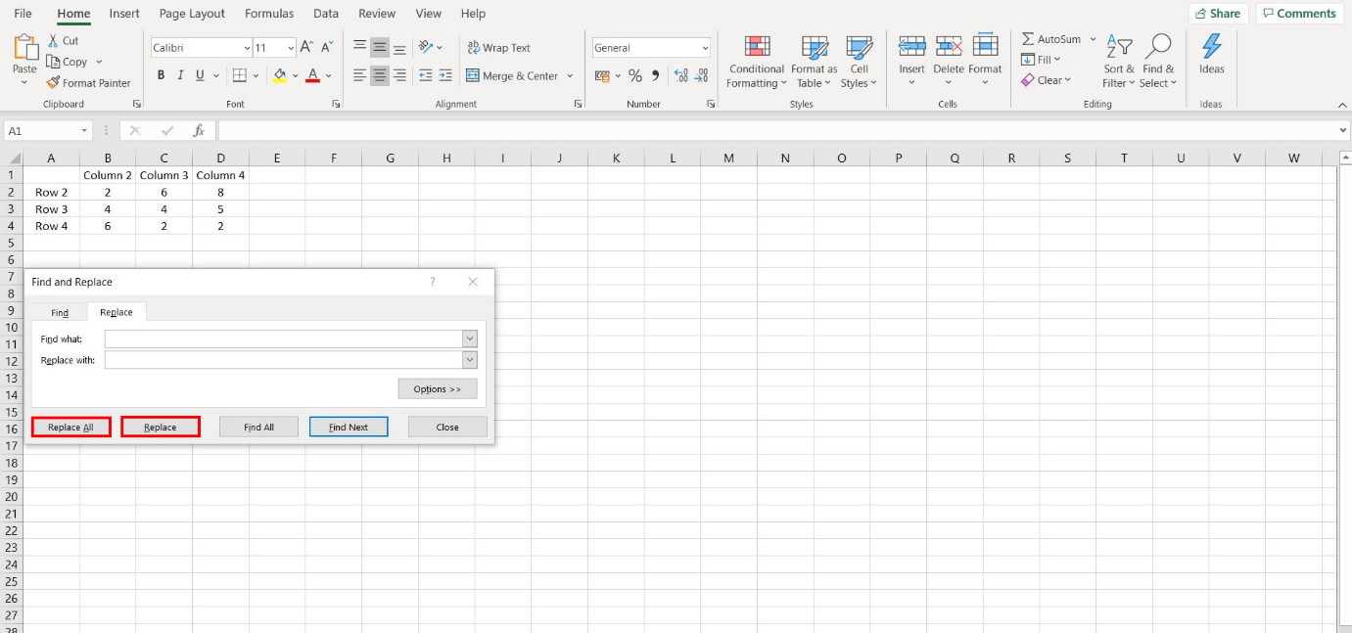1352x633 pixels.
Task: Decrease font size with smaller A icon
Action: (x=327, y=47)
